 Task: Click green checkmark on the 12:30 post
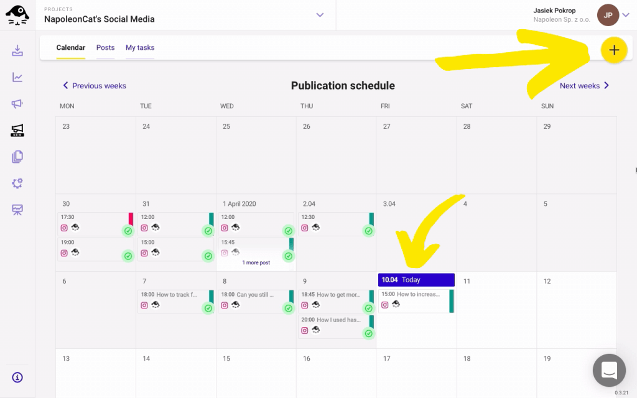tap(368, 231)
